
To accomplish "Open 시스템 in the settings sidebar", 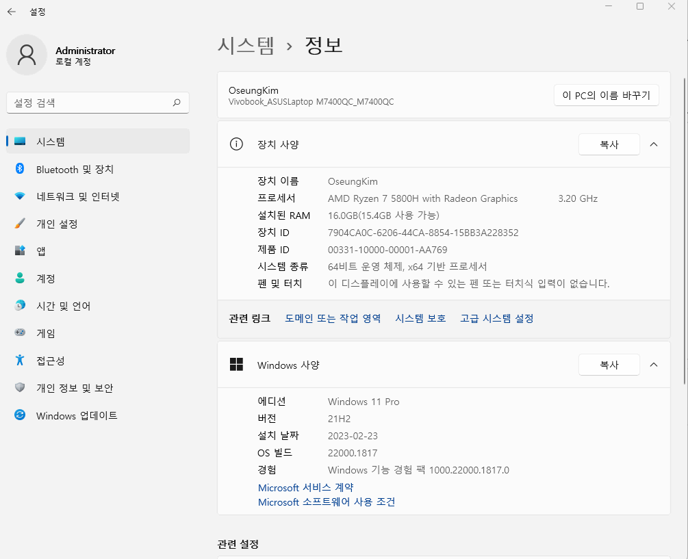I will coord(98,141).
